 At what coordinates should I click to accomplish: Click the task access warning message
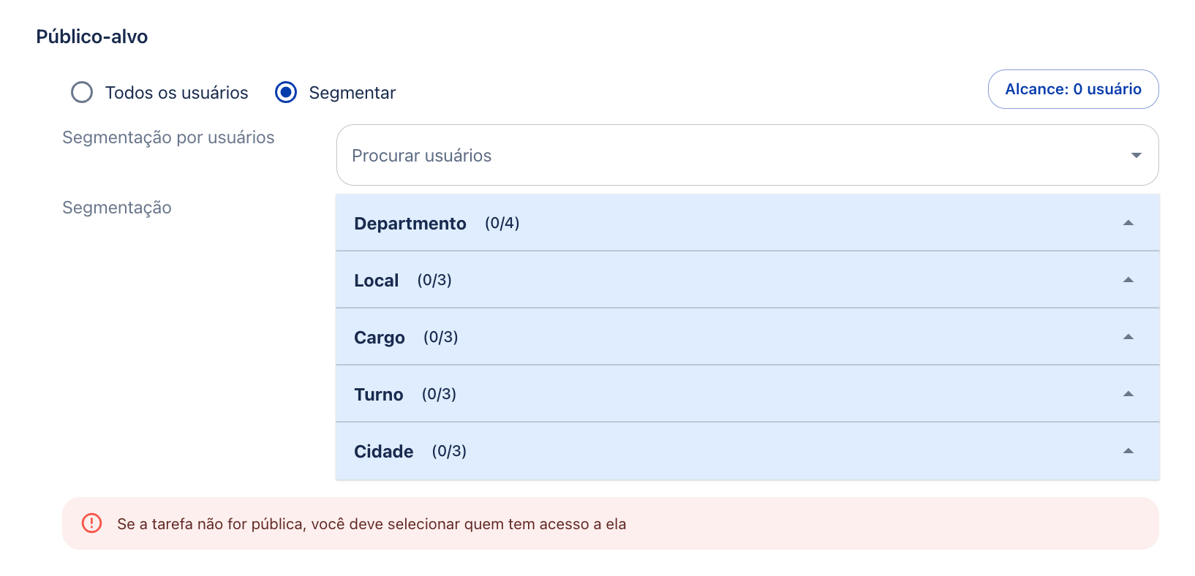point(372,524)
